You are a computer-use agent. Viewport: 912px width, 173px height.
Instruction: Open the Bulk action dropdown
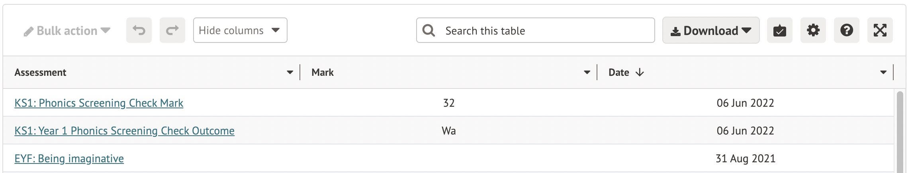coord(67,31)
